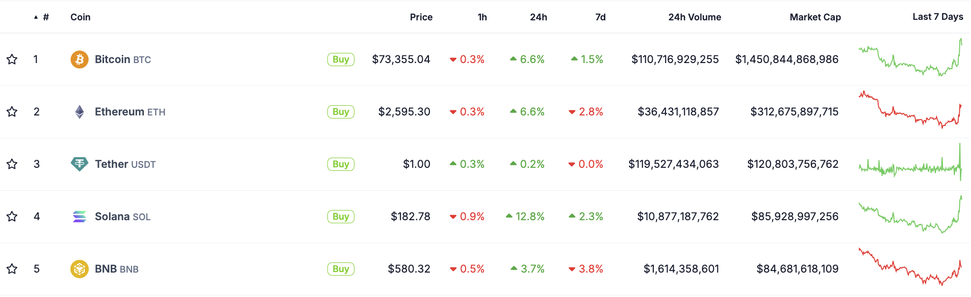
Task: Click the BNB coin logo
Action: point(79,269)
